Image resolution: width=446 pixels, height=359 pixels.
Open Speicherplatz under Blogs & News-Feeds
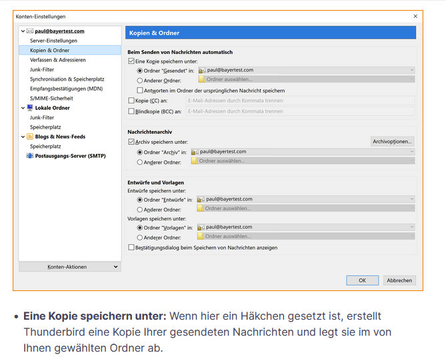pyautogui.click(x=45, y=147)
